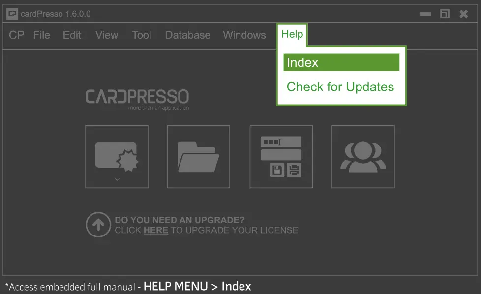Click the cardPresso logo in the title bar
The image size is (481, 294).
click(12, 14)
